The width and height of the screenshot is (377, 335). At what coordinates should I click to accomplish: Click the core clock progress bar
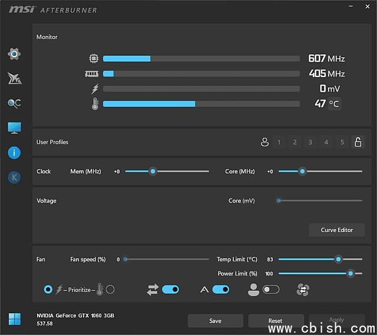(201, 58)
